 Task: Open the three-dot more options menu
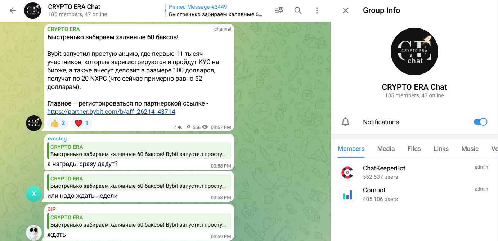pyautogui.click(x=317, y=10)
